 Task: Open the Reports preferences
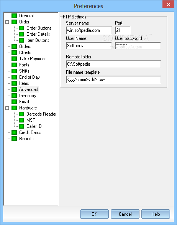26,139
